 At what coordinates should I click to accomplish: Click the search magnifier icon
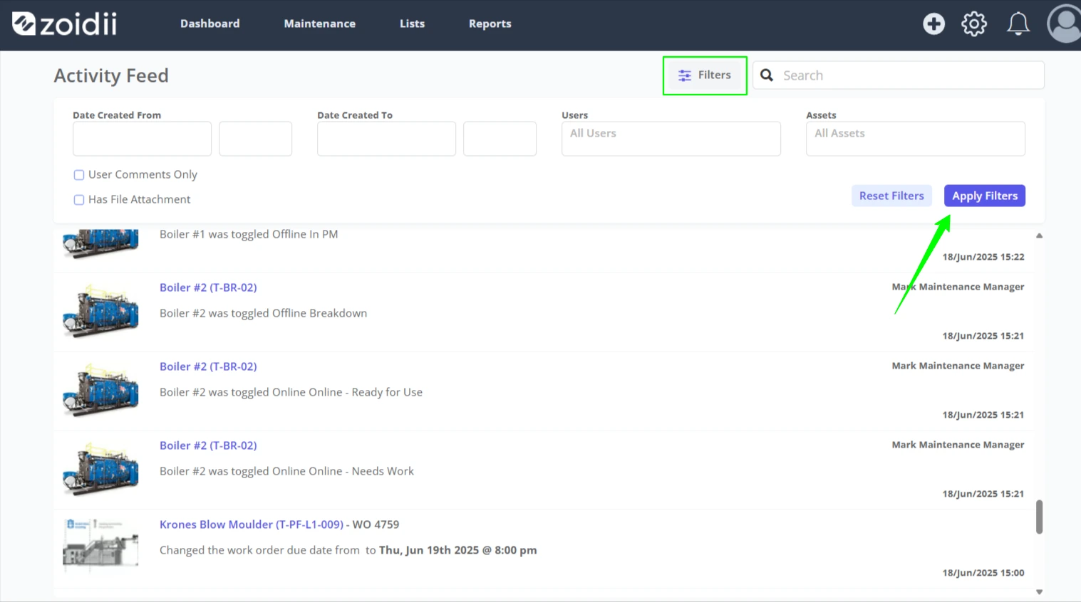767,75
